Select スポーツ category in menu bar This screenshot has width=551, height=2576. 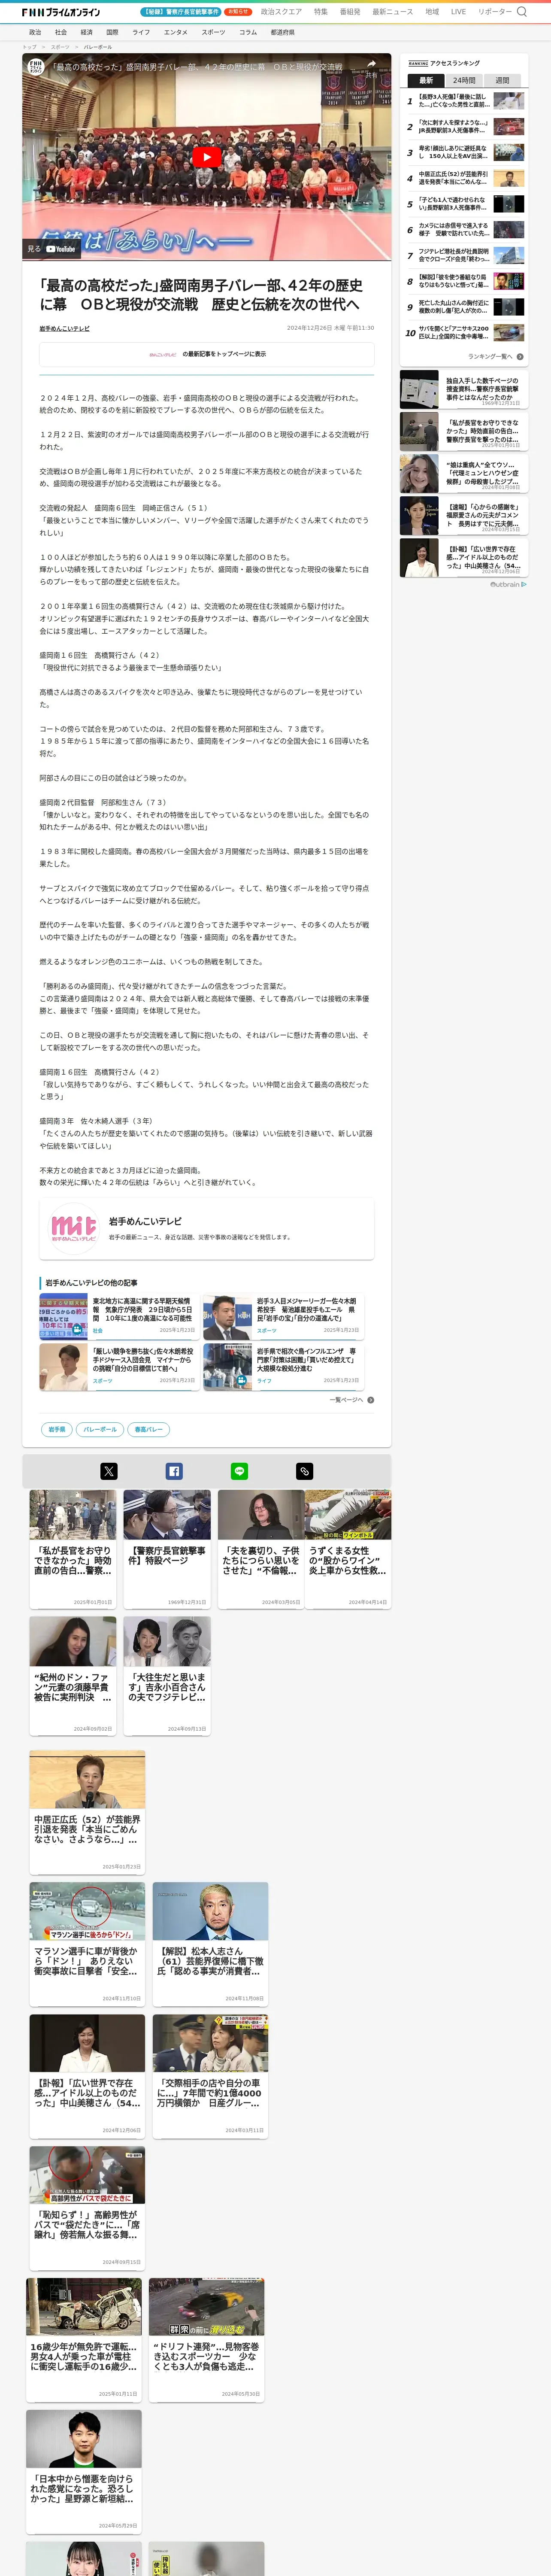point(213,32)
